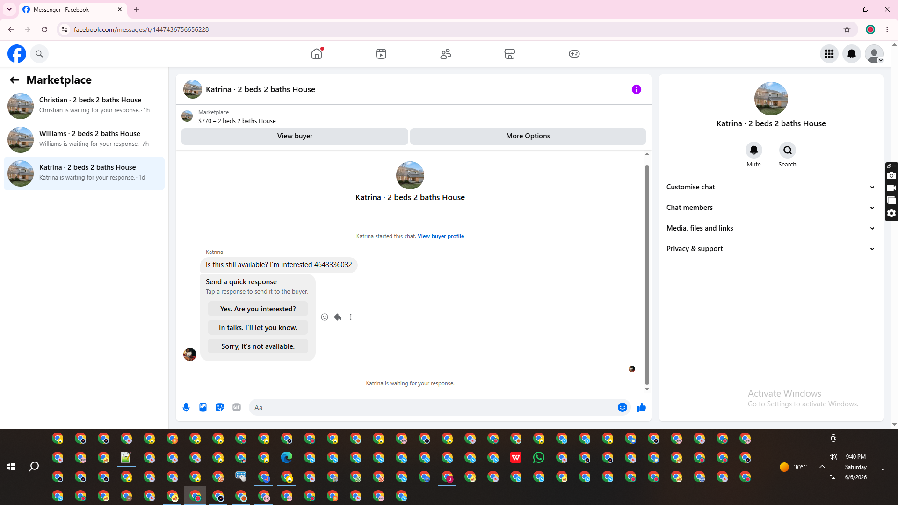This screenshot has width=898, height=505.
Task: Open the Facebook apps menu grid
Action: pyautogui.click(x=829, y=54)
